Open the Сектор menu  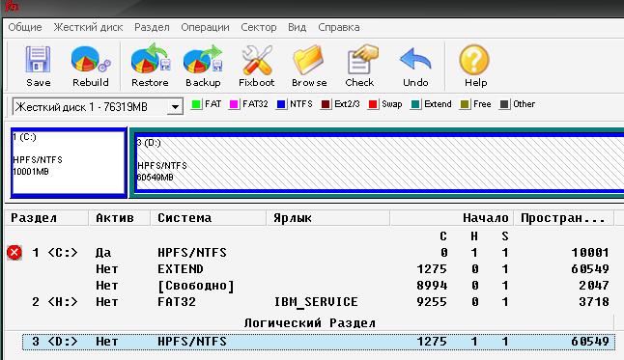tap(259, 27)
